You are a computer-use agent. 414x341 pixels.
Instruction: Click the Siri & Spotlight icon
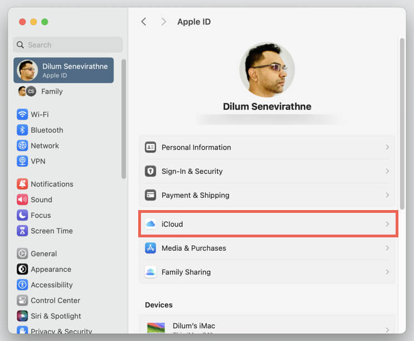pyautogui.click(x=22, y=316)
